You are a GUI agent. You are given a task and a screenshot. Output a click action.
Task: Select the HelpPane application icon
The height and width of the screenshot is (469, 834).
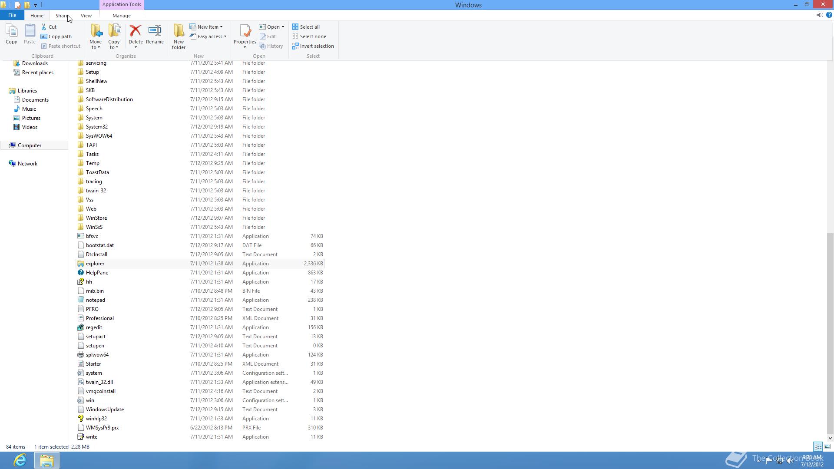pyautogui.click(x=80, y=273)
